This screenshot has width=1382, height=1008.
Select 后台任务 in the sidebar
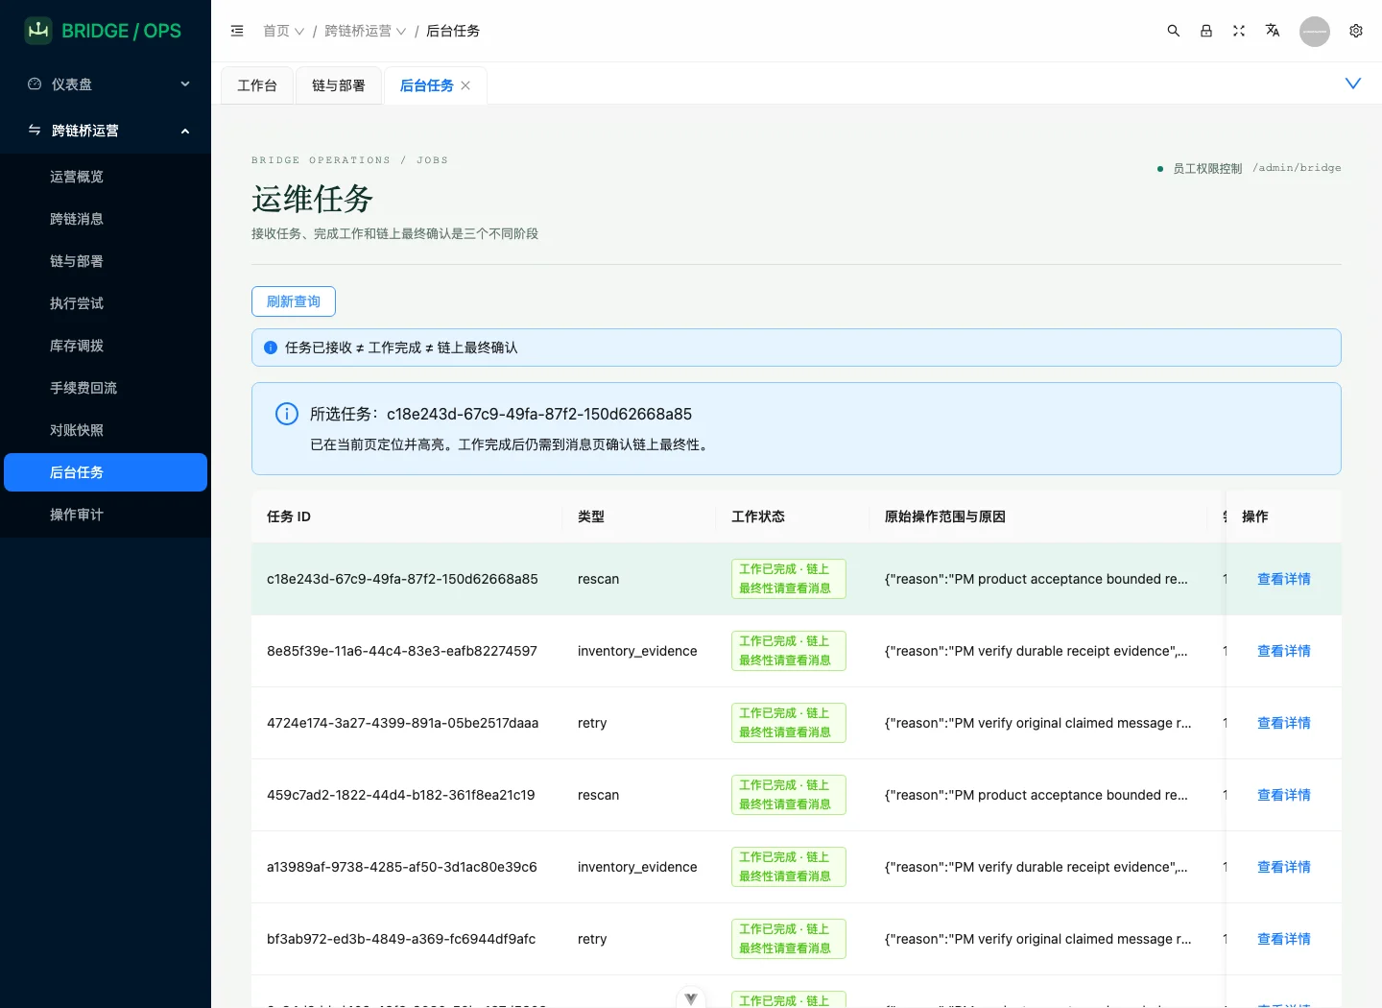pyautogui.click(x=106, y=472)
